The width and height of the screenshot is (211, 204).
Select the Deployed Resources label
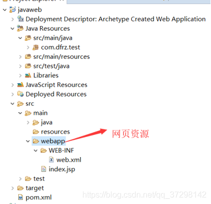click(56, 94)
